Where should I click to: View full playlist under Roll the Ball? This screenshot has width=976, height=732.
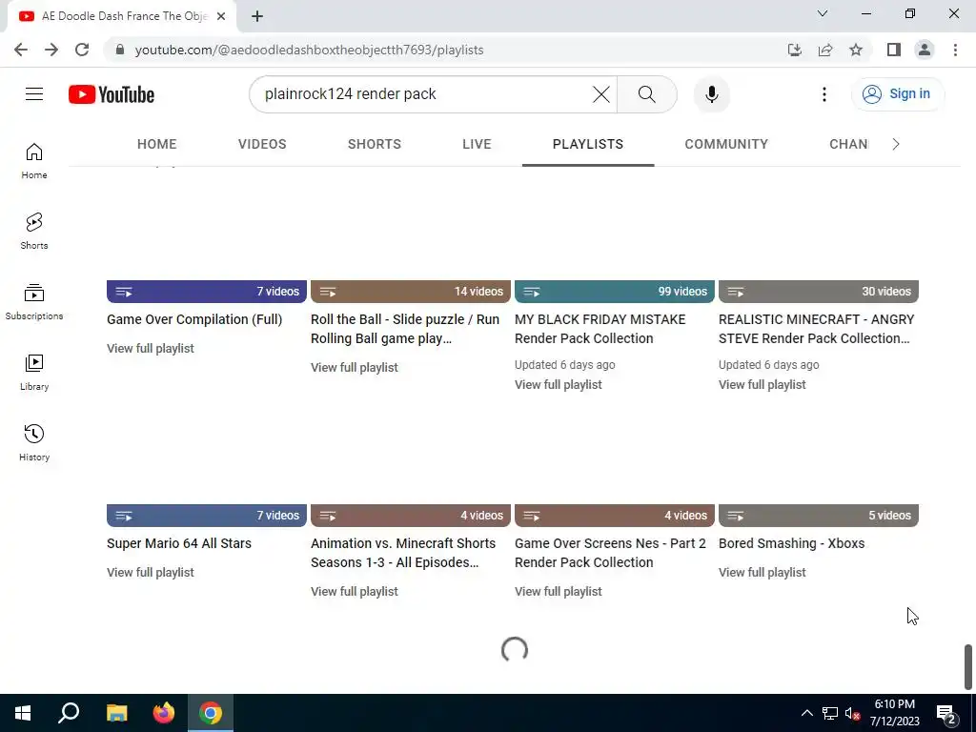pyautogui.click(x=355, y=368)
